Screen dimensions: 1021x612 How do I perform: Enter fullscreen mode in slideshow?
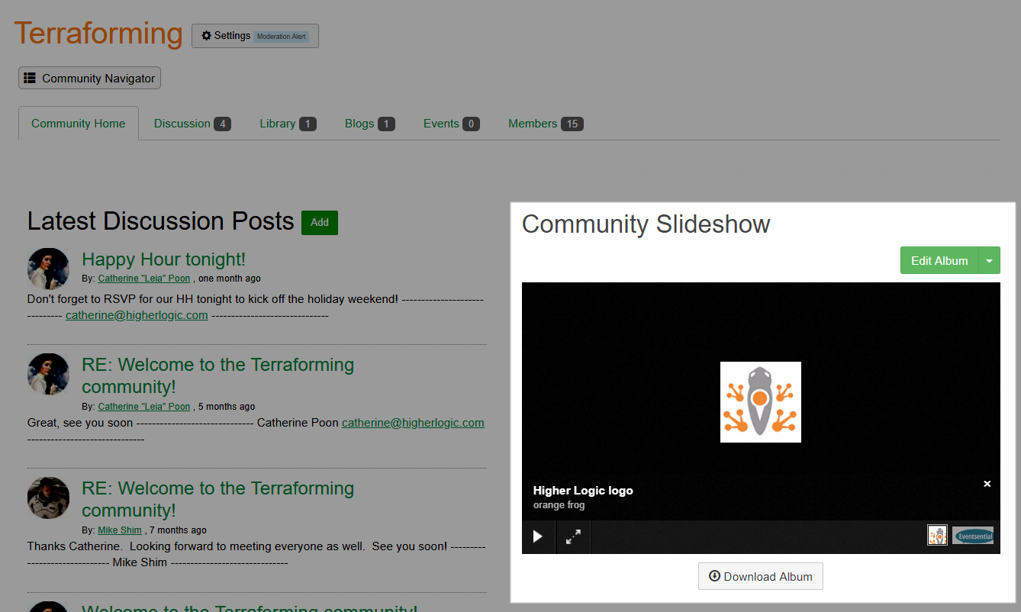(573, 536)
